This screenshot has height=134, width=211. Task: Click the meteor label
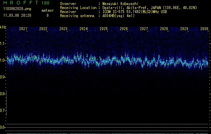(x=47, y=10)
